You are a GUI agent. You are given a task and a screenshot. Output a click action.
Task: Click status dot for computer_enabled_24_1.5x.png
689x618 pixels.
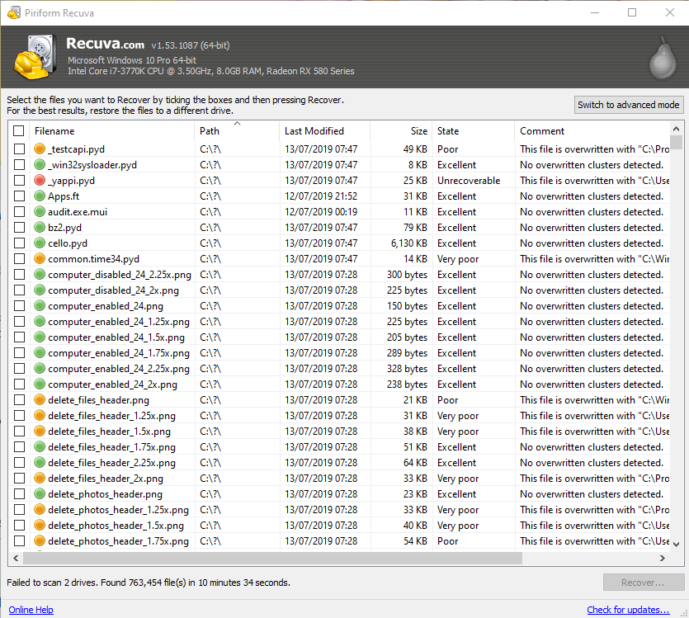(40, 337)
